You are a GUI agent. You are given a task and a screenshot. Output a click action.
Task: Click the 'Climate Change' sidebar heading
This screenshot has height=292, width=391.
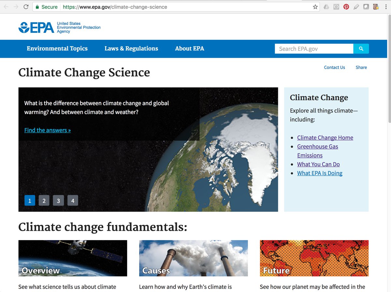click(x=319, y=97)
